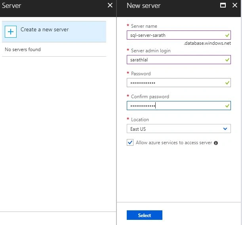Click the Password input field
This screenshot has width=242, height=225.
point(179,83)
